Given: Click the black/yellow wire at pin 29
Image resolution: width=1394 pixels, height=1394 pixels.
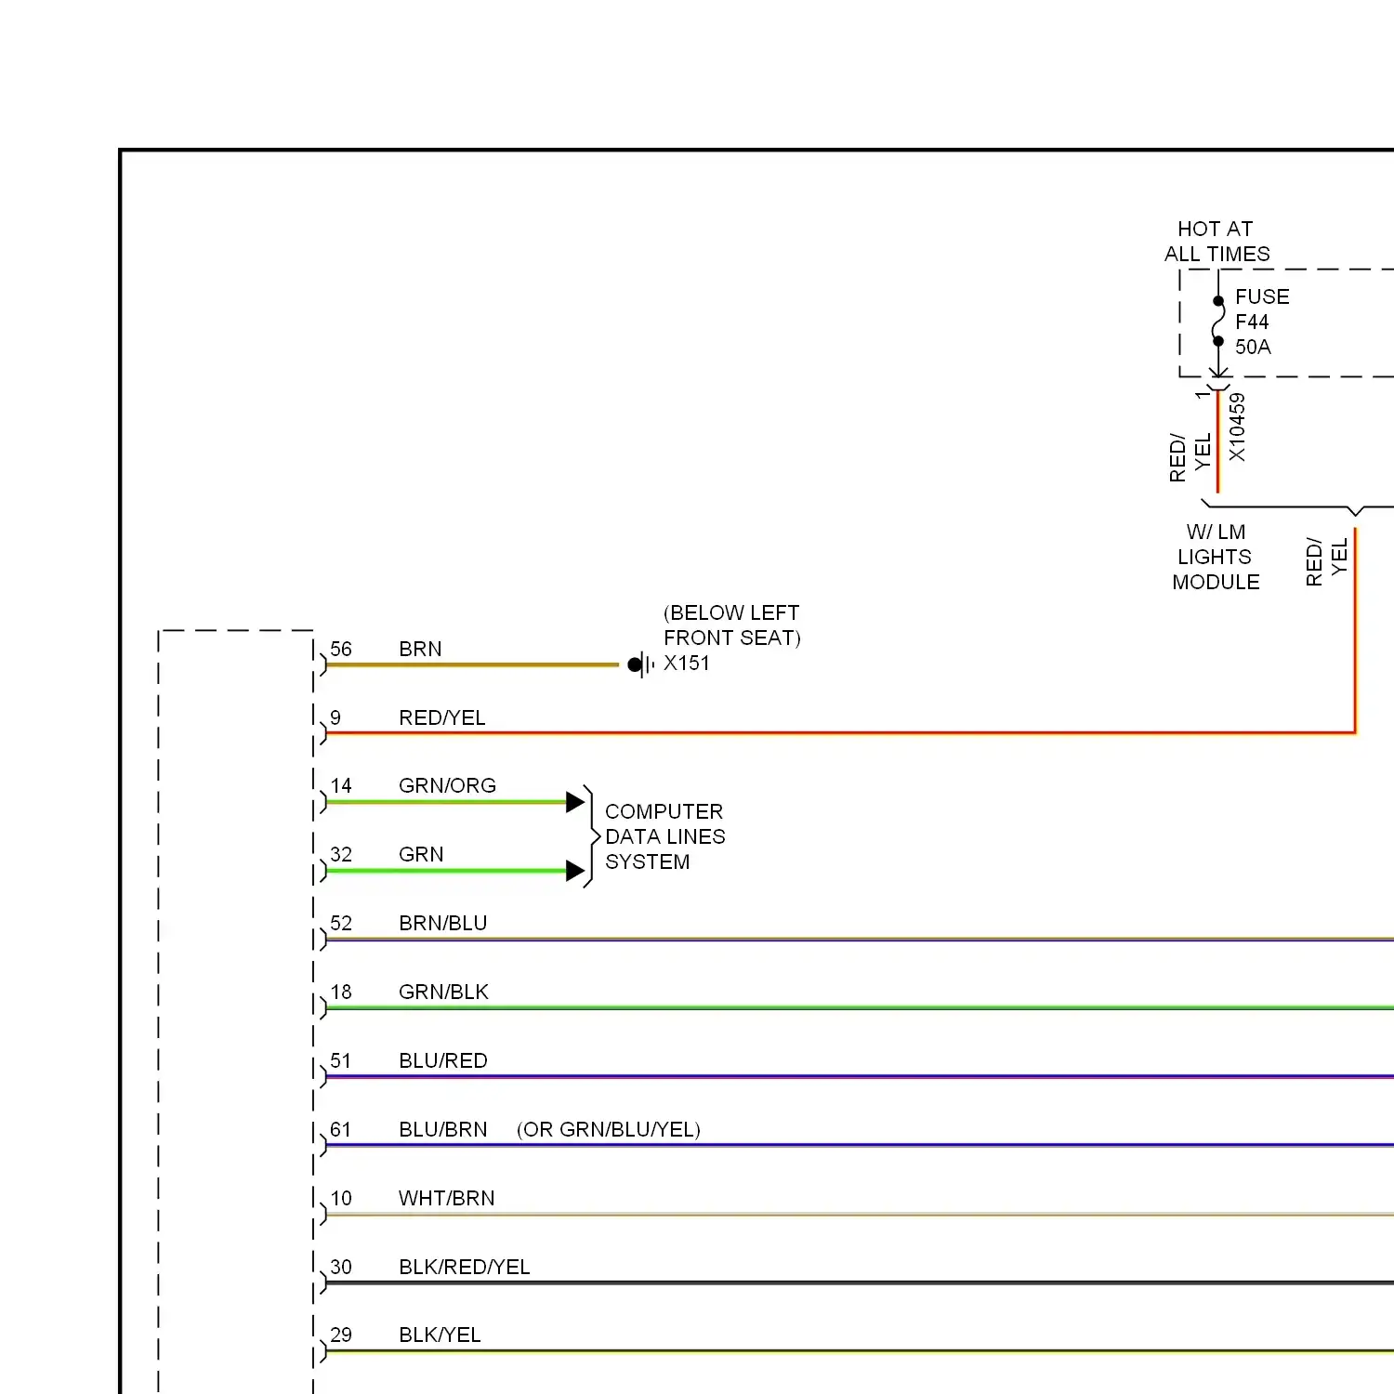Looking at the screenshot, I should point(860,1351).
